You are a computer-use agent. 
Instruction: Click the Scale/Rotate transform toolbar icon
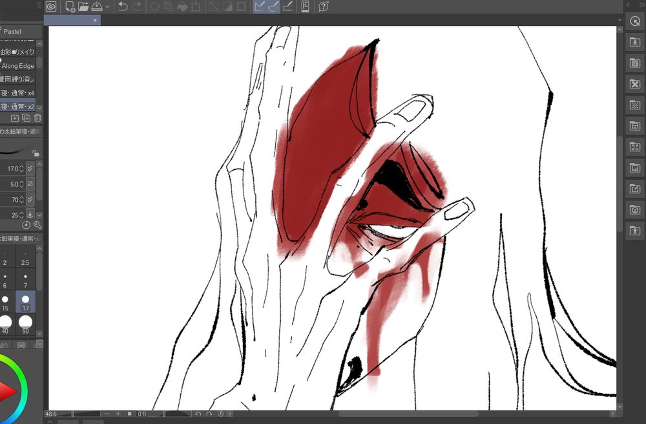(196, 6)
